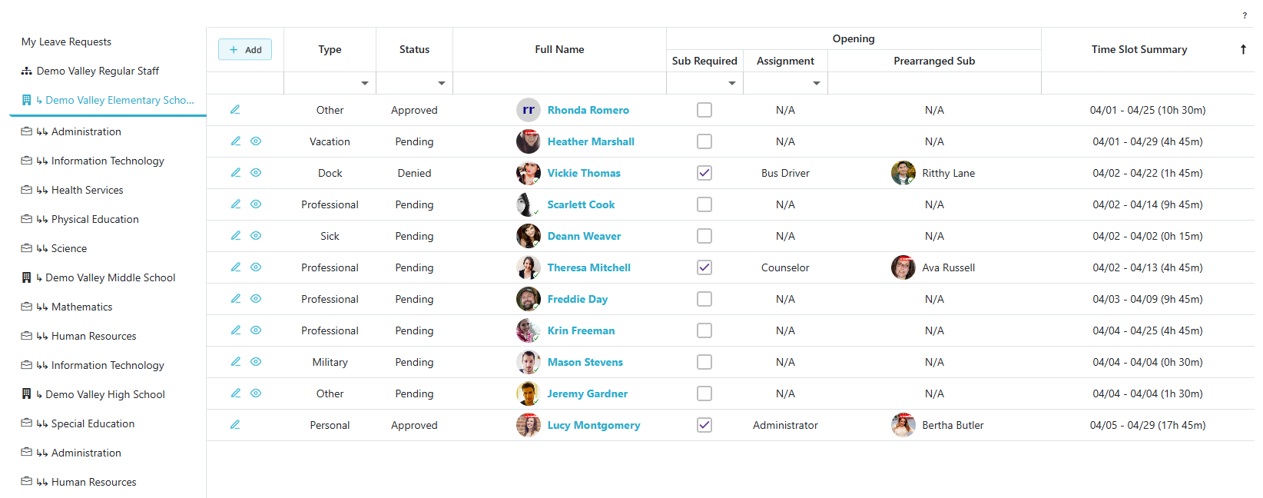The image size is (1263, 498).
Task: Open the Type column filter dropdown
Action: coord(365,83)
